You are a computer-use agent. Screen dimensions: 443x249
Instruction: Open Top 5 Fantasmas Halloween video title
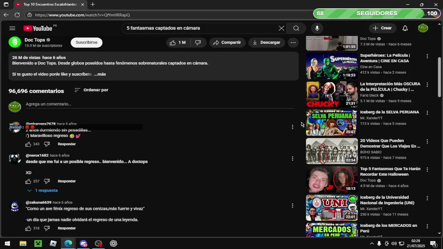click(x=390, y=172)
